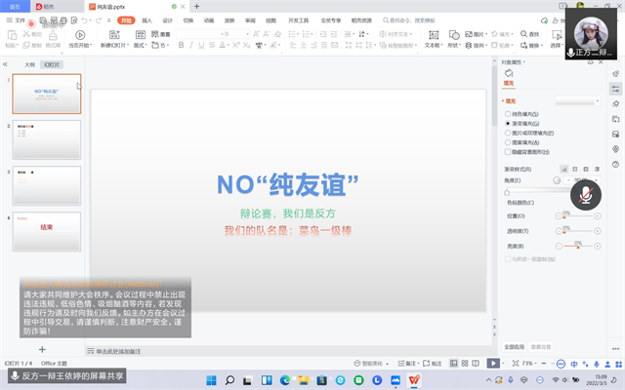Select the last gradient style button
This screenshot has height=390, width=625.
point(597,169)
